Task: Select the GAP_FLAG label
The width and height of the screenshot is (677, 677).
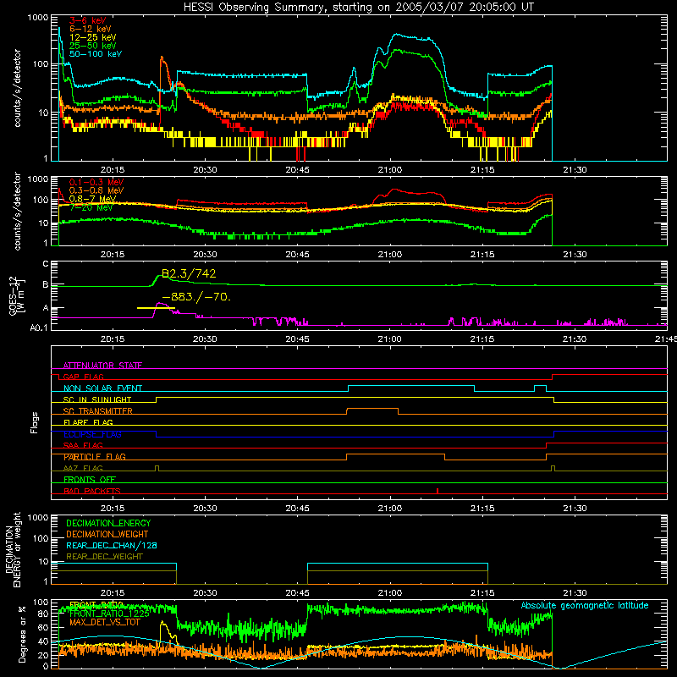Action: pyautogui.click(x=83, y=377)
